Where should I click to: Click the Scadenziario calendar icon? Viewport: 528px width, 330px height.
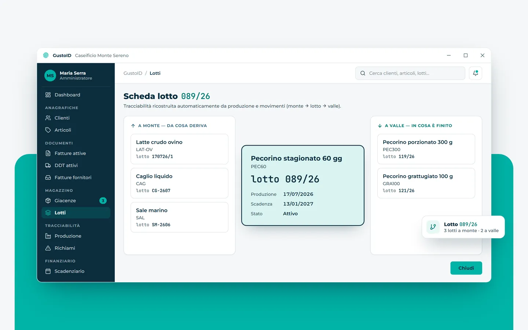pyautogui.click(x=48, y=271)
